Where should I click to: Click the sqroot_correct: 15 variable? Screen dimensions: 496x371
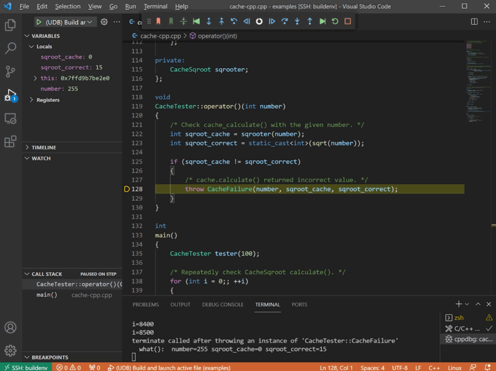click(x=72, y=67)
